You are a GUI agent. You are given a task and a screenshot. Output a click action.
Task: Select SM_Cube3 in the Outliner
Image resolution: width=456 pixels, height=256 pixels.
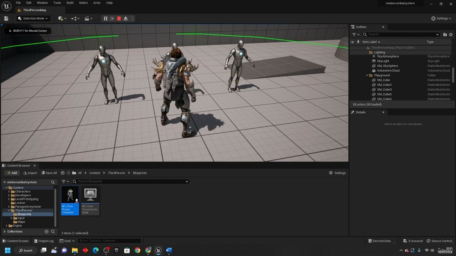(384, 90)
